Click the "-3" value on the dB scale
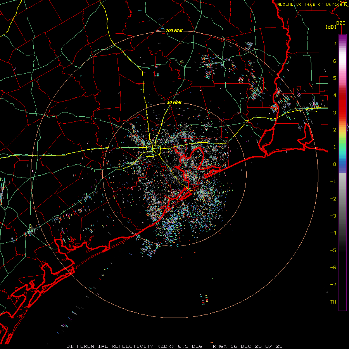 [333, 216]
